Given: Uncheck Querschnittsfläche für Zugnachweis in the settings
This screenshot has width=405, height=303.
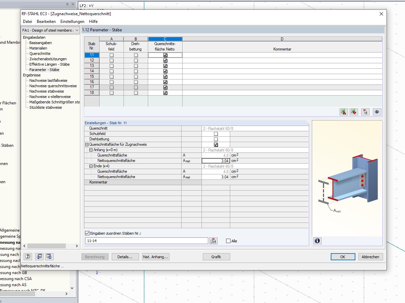Looking at the screenshot, I should click(x=216, y=144).
